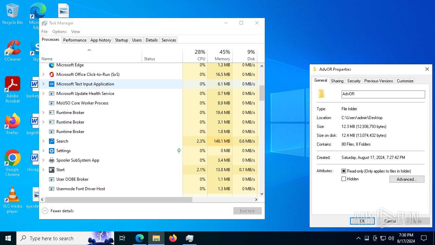Click the Microsoft Update Health Service icon
This screenshot has width=435, height=245.
52,94
